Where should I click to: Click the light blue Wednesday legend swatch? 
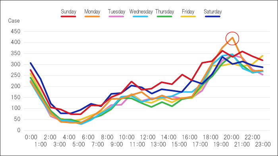(141, 17)
